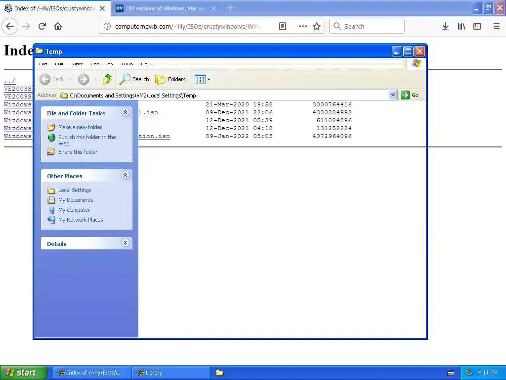Click Share this folder
This screenshot has height=380, width=506.
(x=78, y=152)
